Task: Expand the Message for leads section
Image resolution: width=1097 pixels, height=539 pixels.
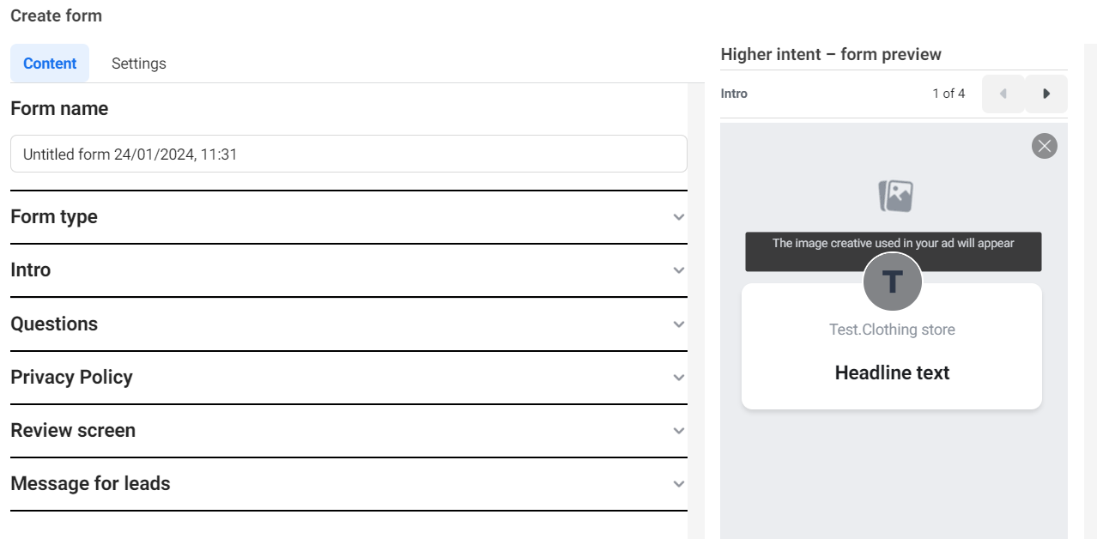Action: pyautogui.click(x=678, y=484)
